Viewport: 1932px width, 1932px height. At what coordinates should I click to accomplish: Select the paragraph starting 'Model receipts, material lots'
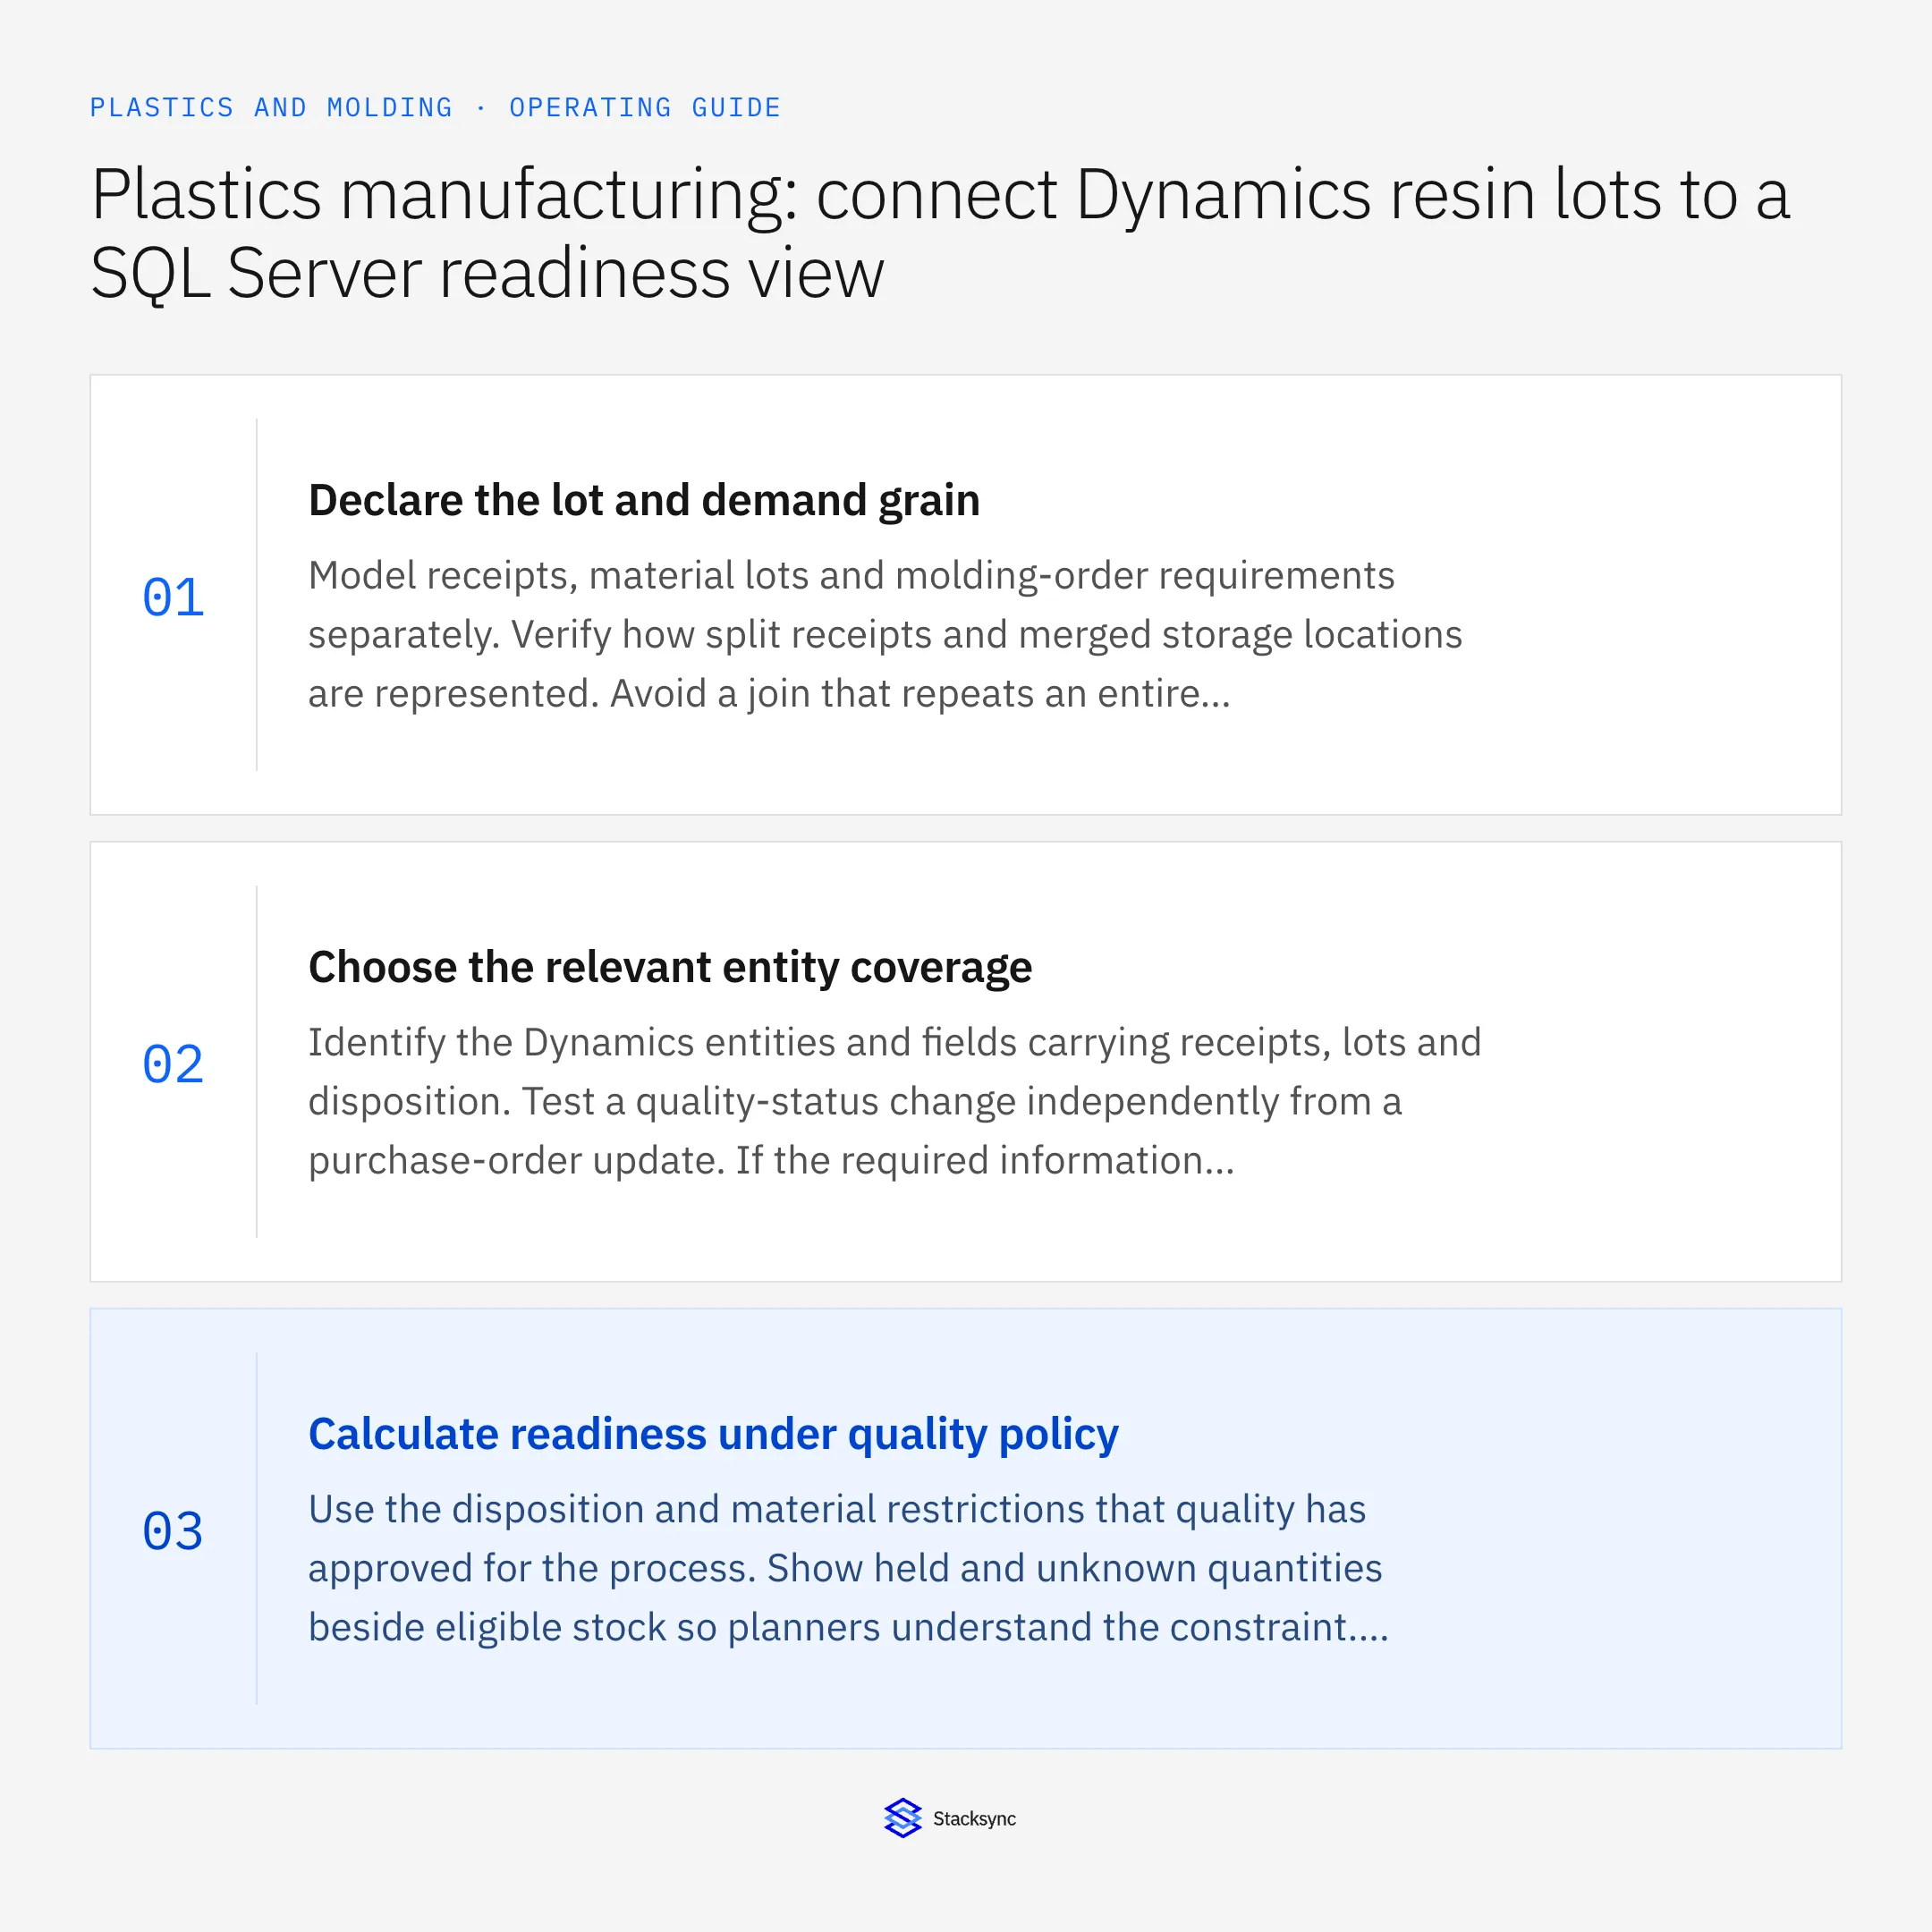pyautogui.click(x=885, y=634)
